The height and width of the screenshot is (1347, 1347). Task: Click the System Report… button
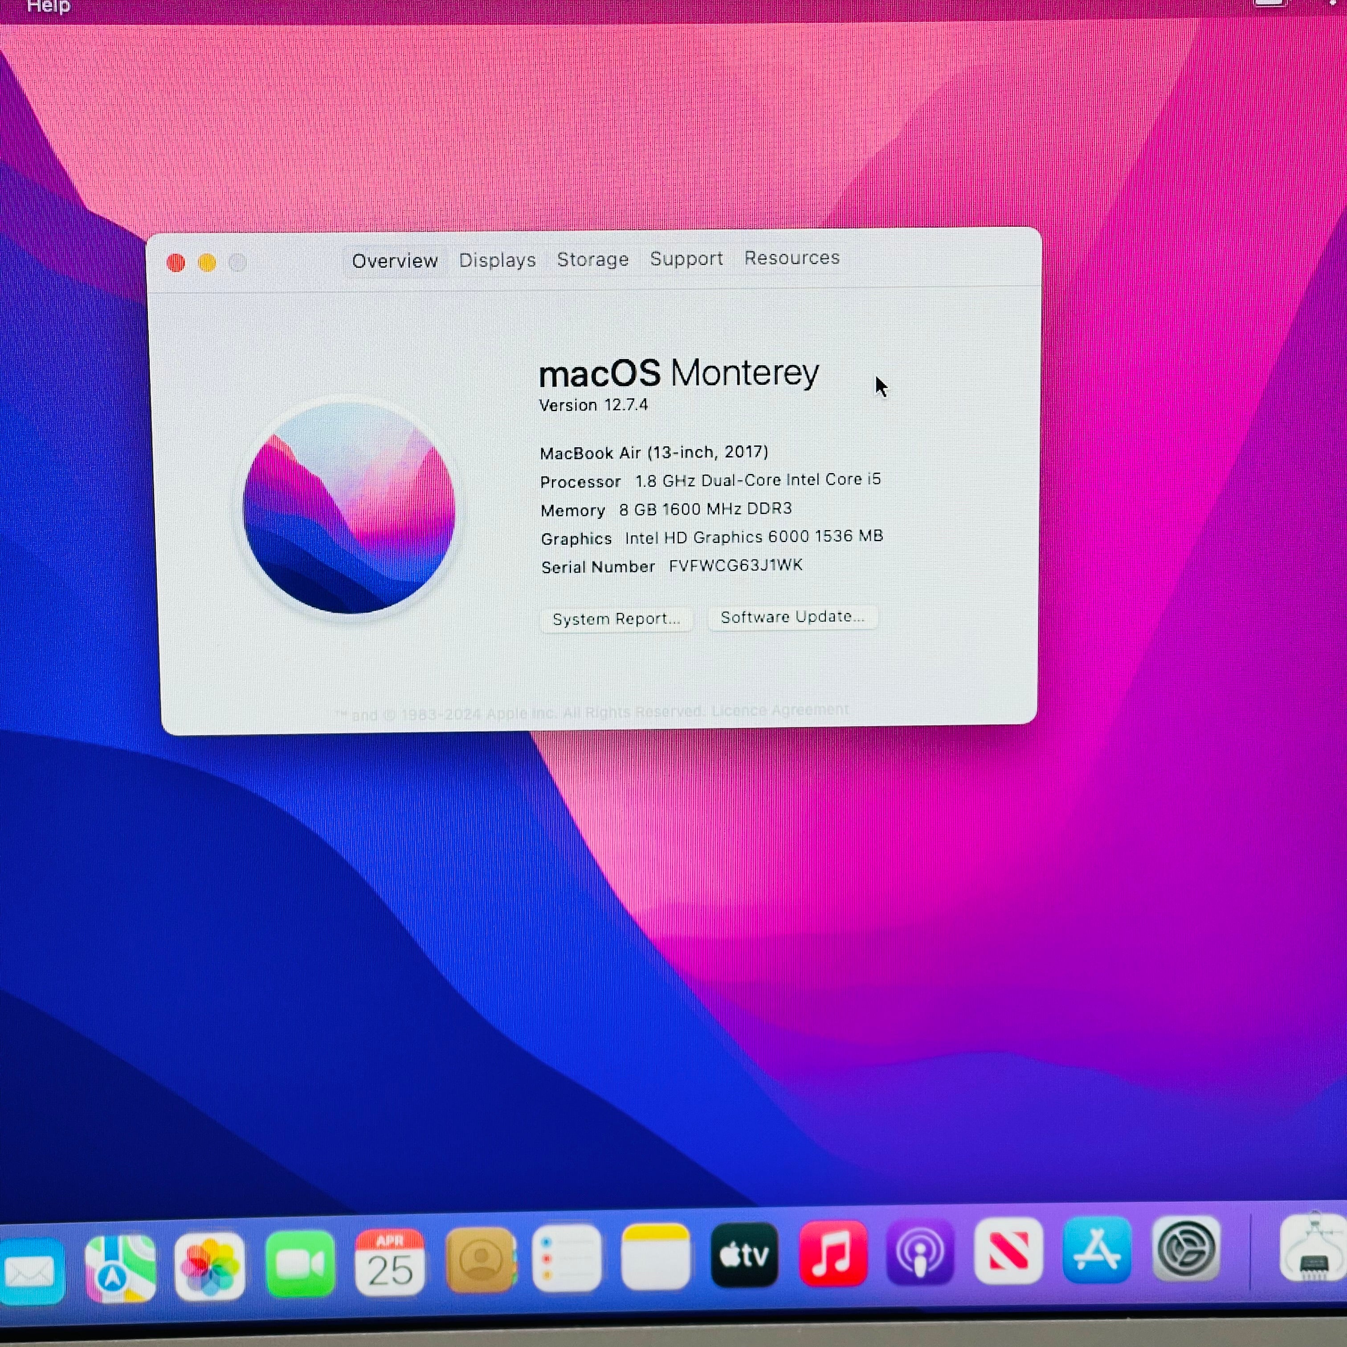pyautogui.click(x=616, y=619)
